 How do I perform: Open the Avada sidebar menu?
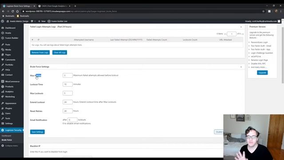8,33
